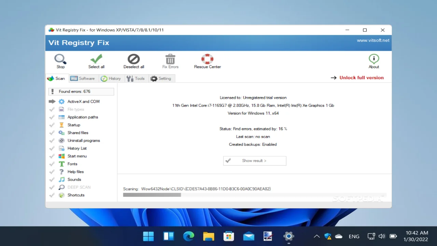Viewport: 437px width, 246px height.
Task: Click the Select all toolbar button
Action: pos(96,61)
